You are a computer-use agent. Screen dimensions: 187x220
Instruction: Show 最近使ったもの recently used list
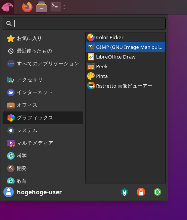(43, 51)
